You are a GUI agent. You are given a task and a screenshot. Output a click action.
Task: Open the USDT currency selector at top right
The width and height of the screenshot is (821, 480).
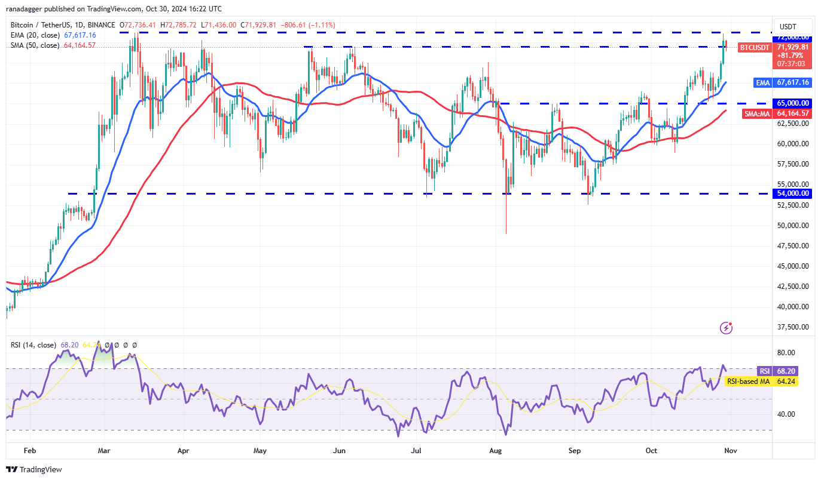coord(793,26)
